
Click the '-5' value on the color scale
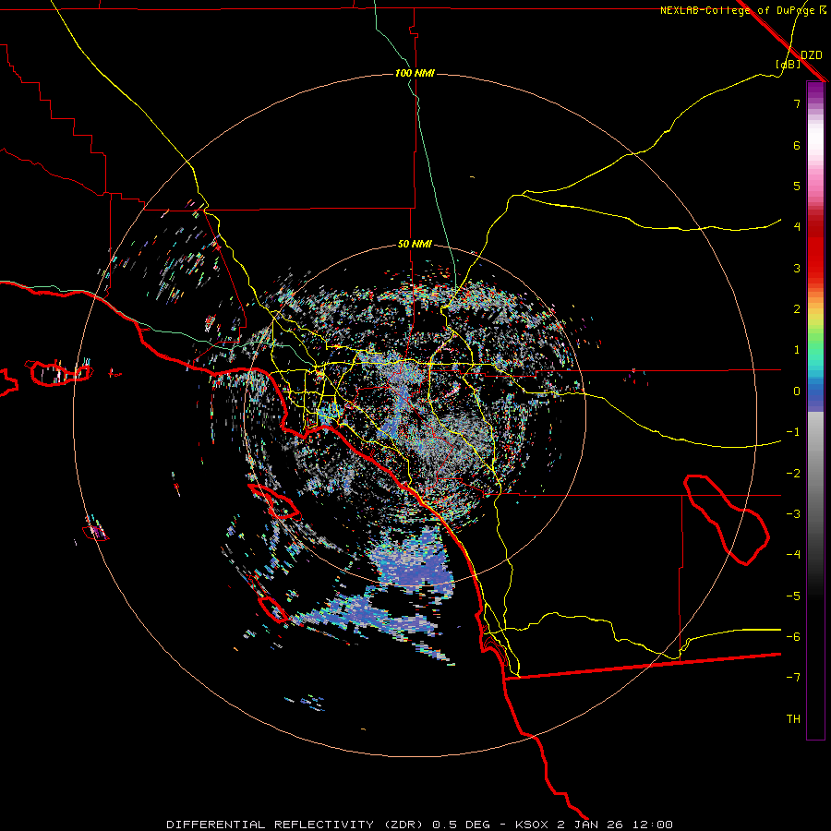(x=793, y=596)
